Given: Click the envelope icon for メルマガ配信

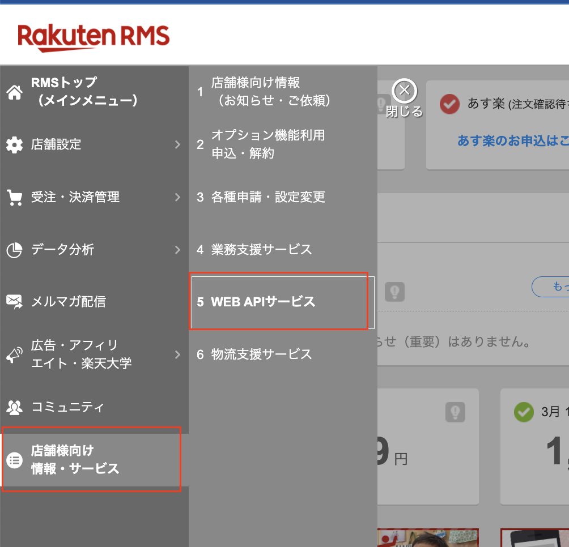Looking at the screenshot, I should 15,302.
